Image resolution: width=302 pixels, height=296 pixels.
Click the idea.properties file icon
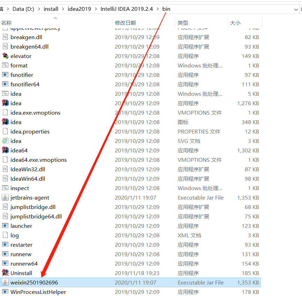click(x=5, y=131)
